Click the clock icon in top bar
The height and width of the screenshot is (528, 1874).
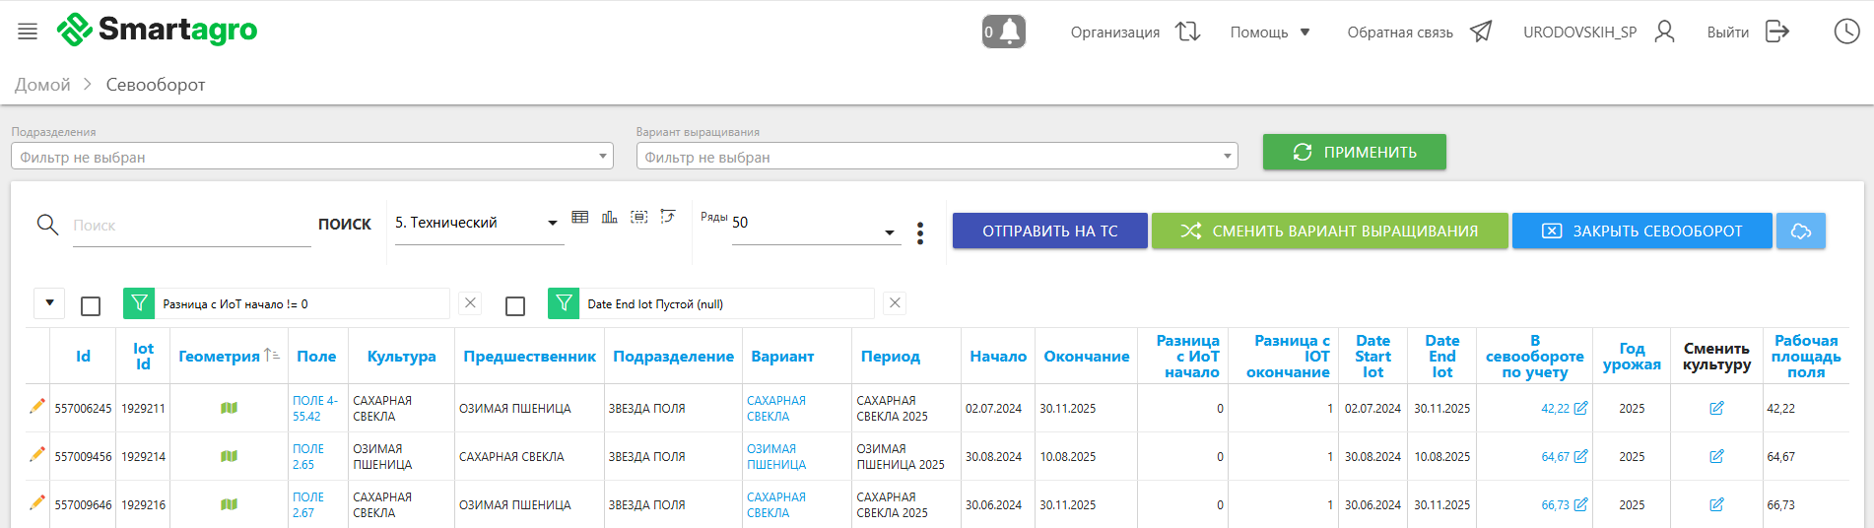1846,32
